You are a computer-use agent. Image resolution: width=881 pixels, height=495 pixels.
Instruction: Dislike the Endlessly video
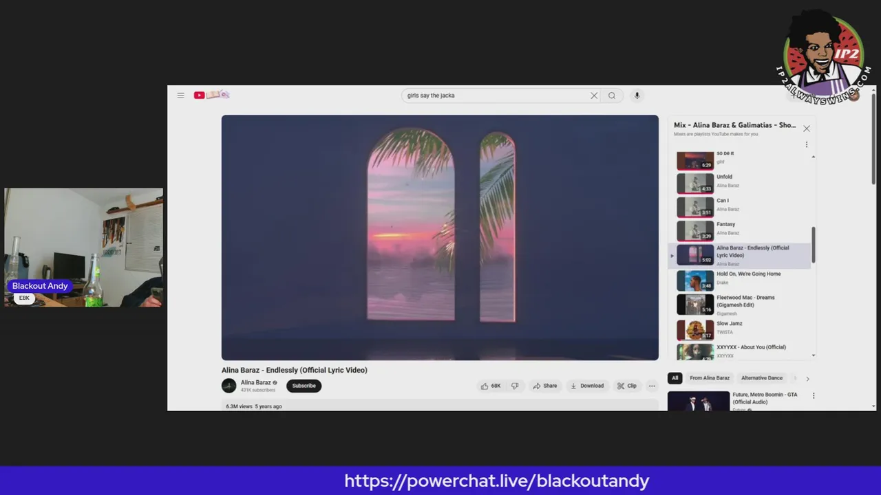click(515, 386)
